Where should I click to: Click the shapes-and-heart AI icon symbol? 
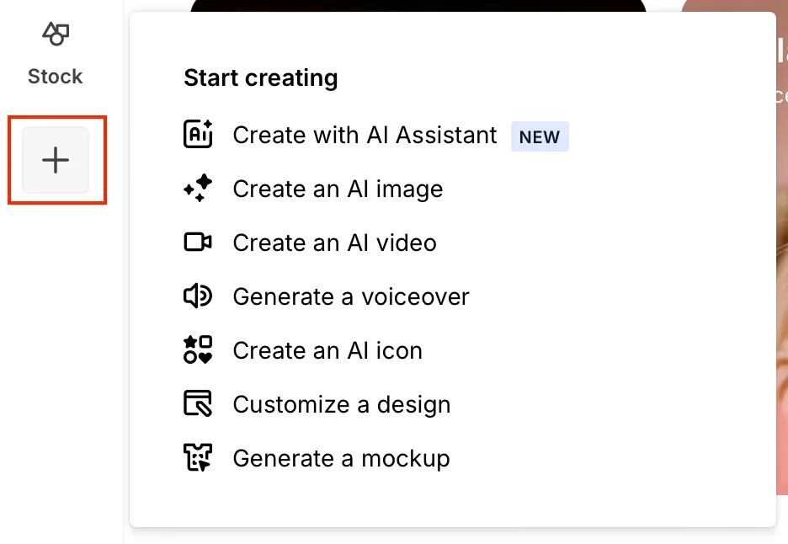(198, 350)
